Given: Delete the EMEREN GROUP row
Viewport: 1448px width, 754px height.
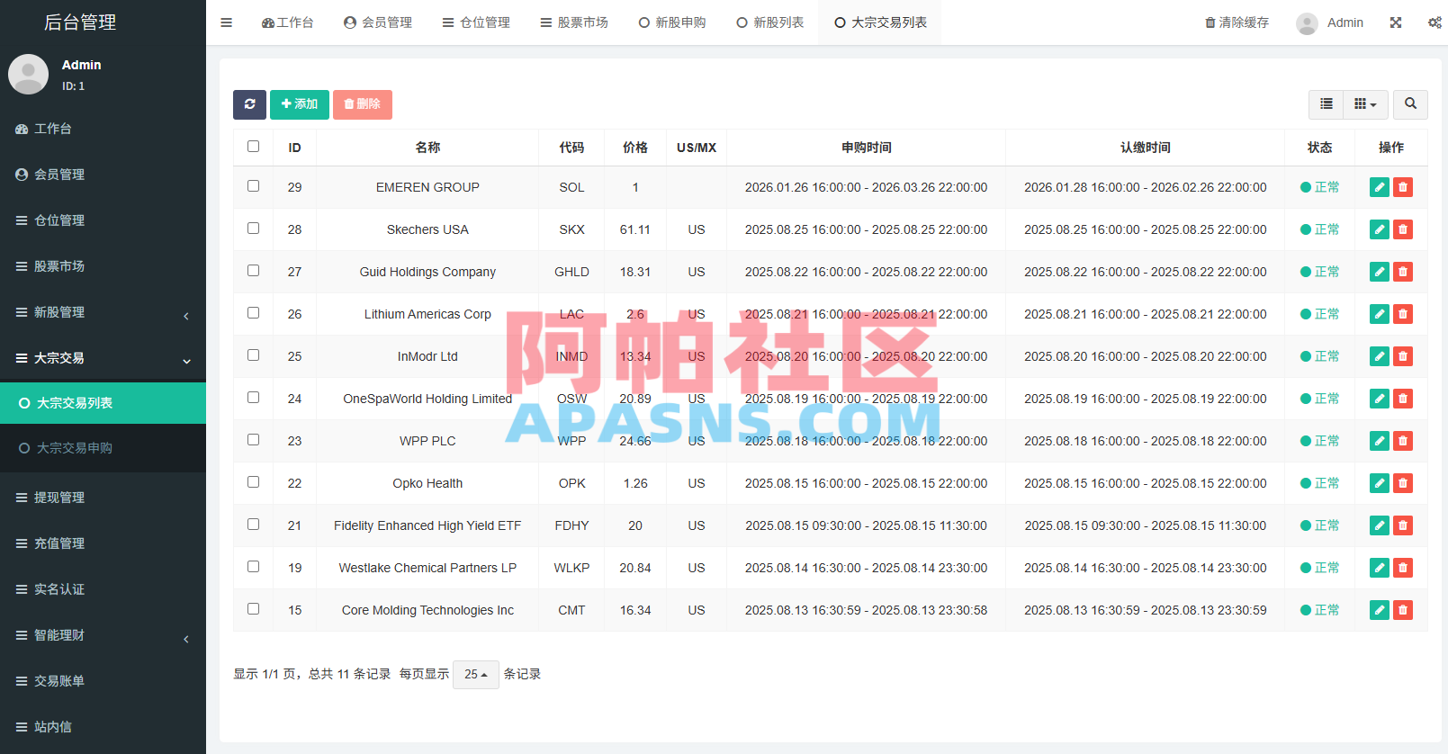Looking at the screenshot, I should 1403,187.
